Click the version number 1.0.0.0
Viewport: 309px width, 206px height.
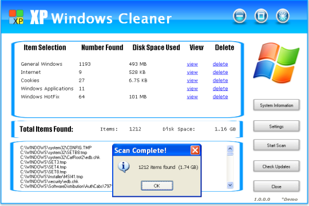(262, 199)
